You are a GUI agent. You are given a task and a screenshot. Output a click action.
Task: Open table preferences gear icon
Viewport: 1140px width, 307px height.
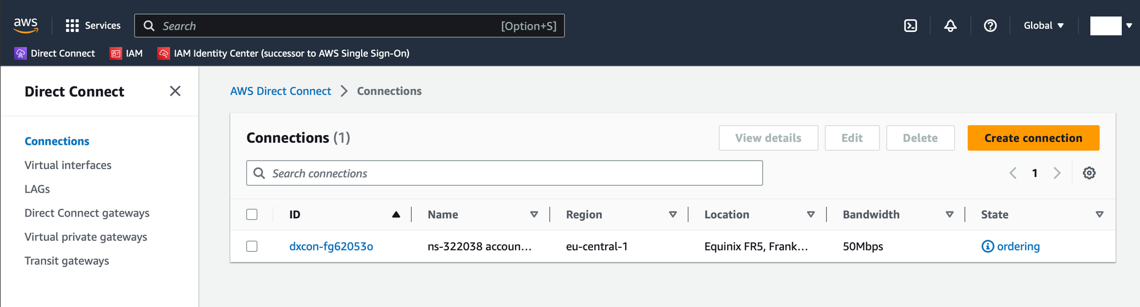tap(1089, 173)
